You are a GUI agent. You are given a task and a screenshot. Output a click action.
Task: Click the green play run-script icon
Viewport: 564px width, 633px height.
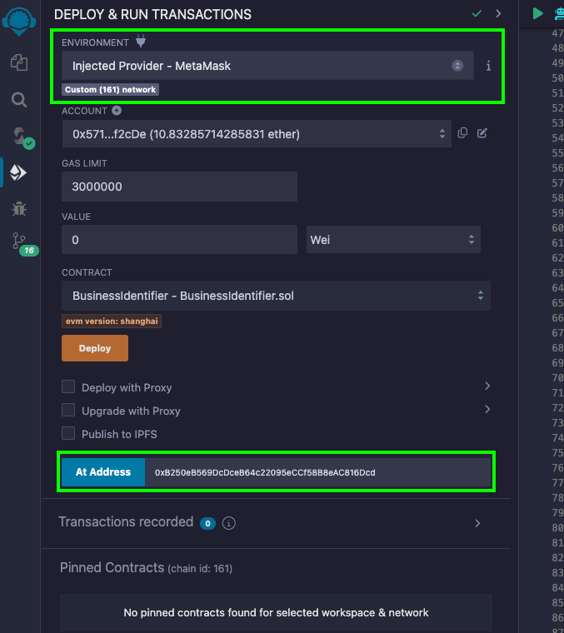[x=538, y=13]
